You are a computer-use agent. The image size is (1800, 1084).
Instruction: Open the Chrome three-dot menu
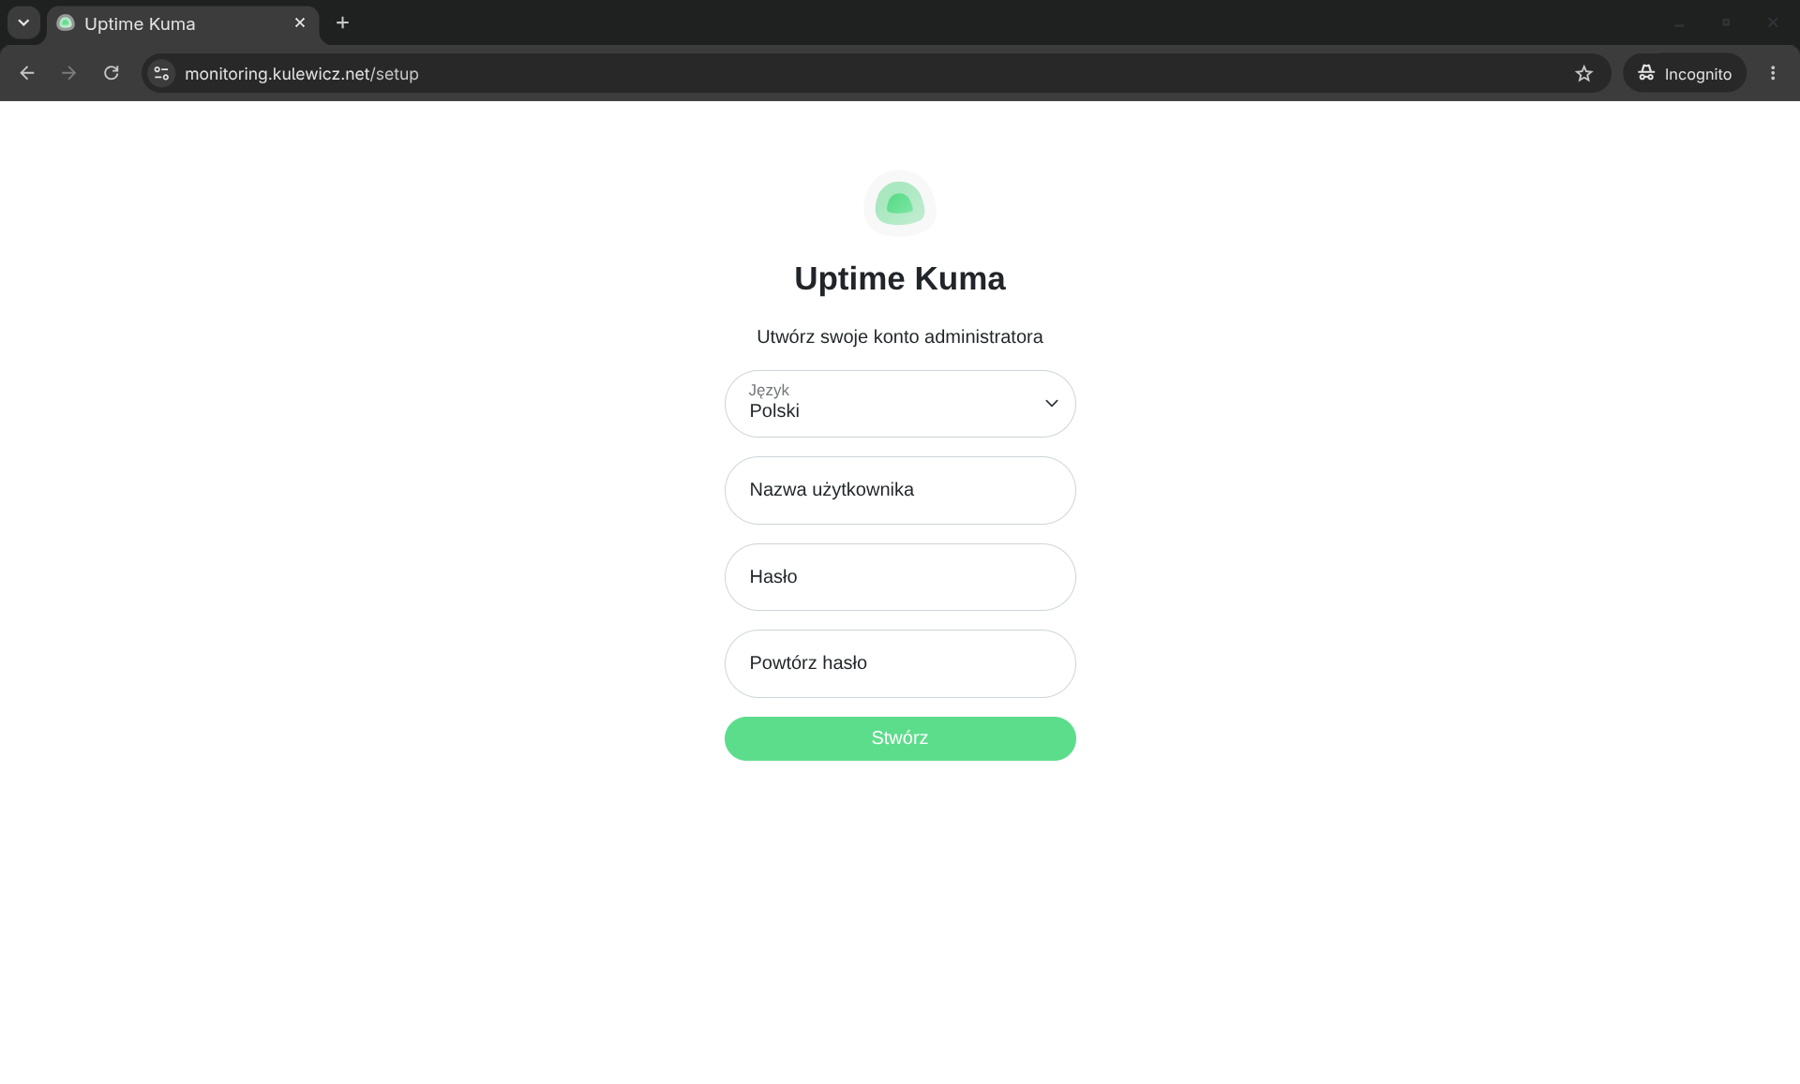click(1772, 73)
